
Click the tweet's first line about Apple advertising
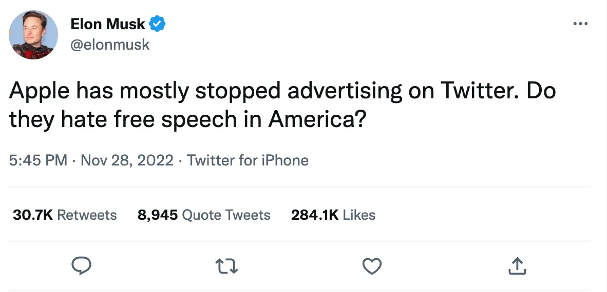[282, 91]
